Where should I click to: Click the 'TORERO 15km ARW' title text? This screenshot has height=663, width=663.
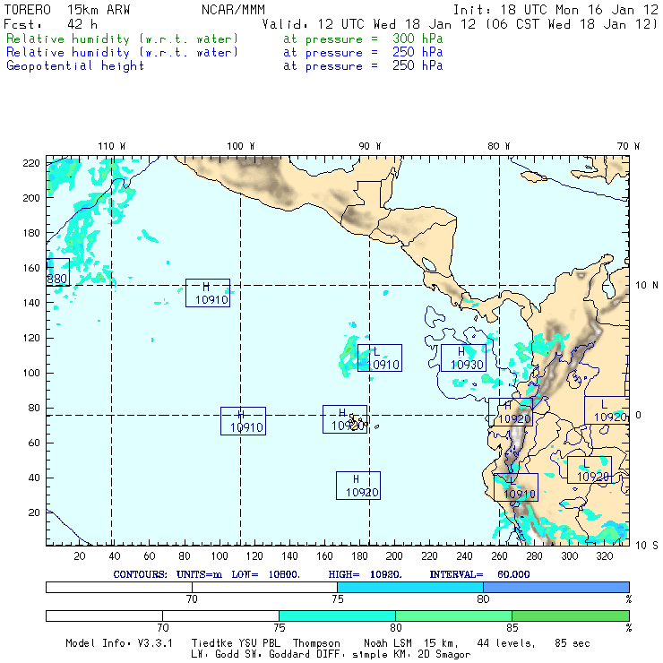(67, 10)
